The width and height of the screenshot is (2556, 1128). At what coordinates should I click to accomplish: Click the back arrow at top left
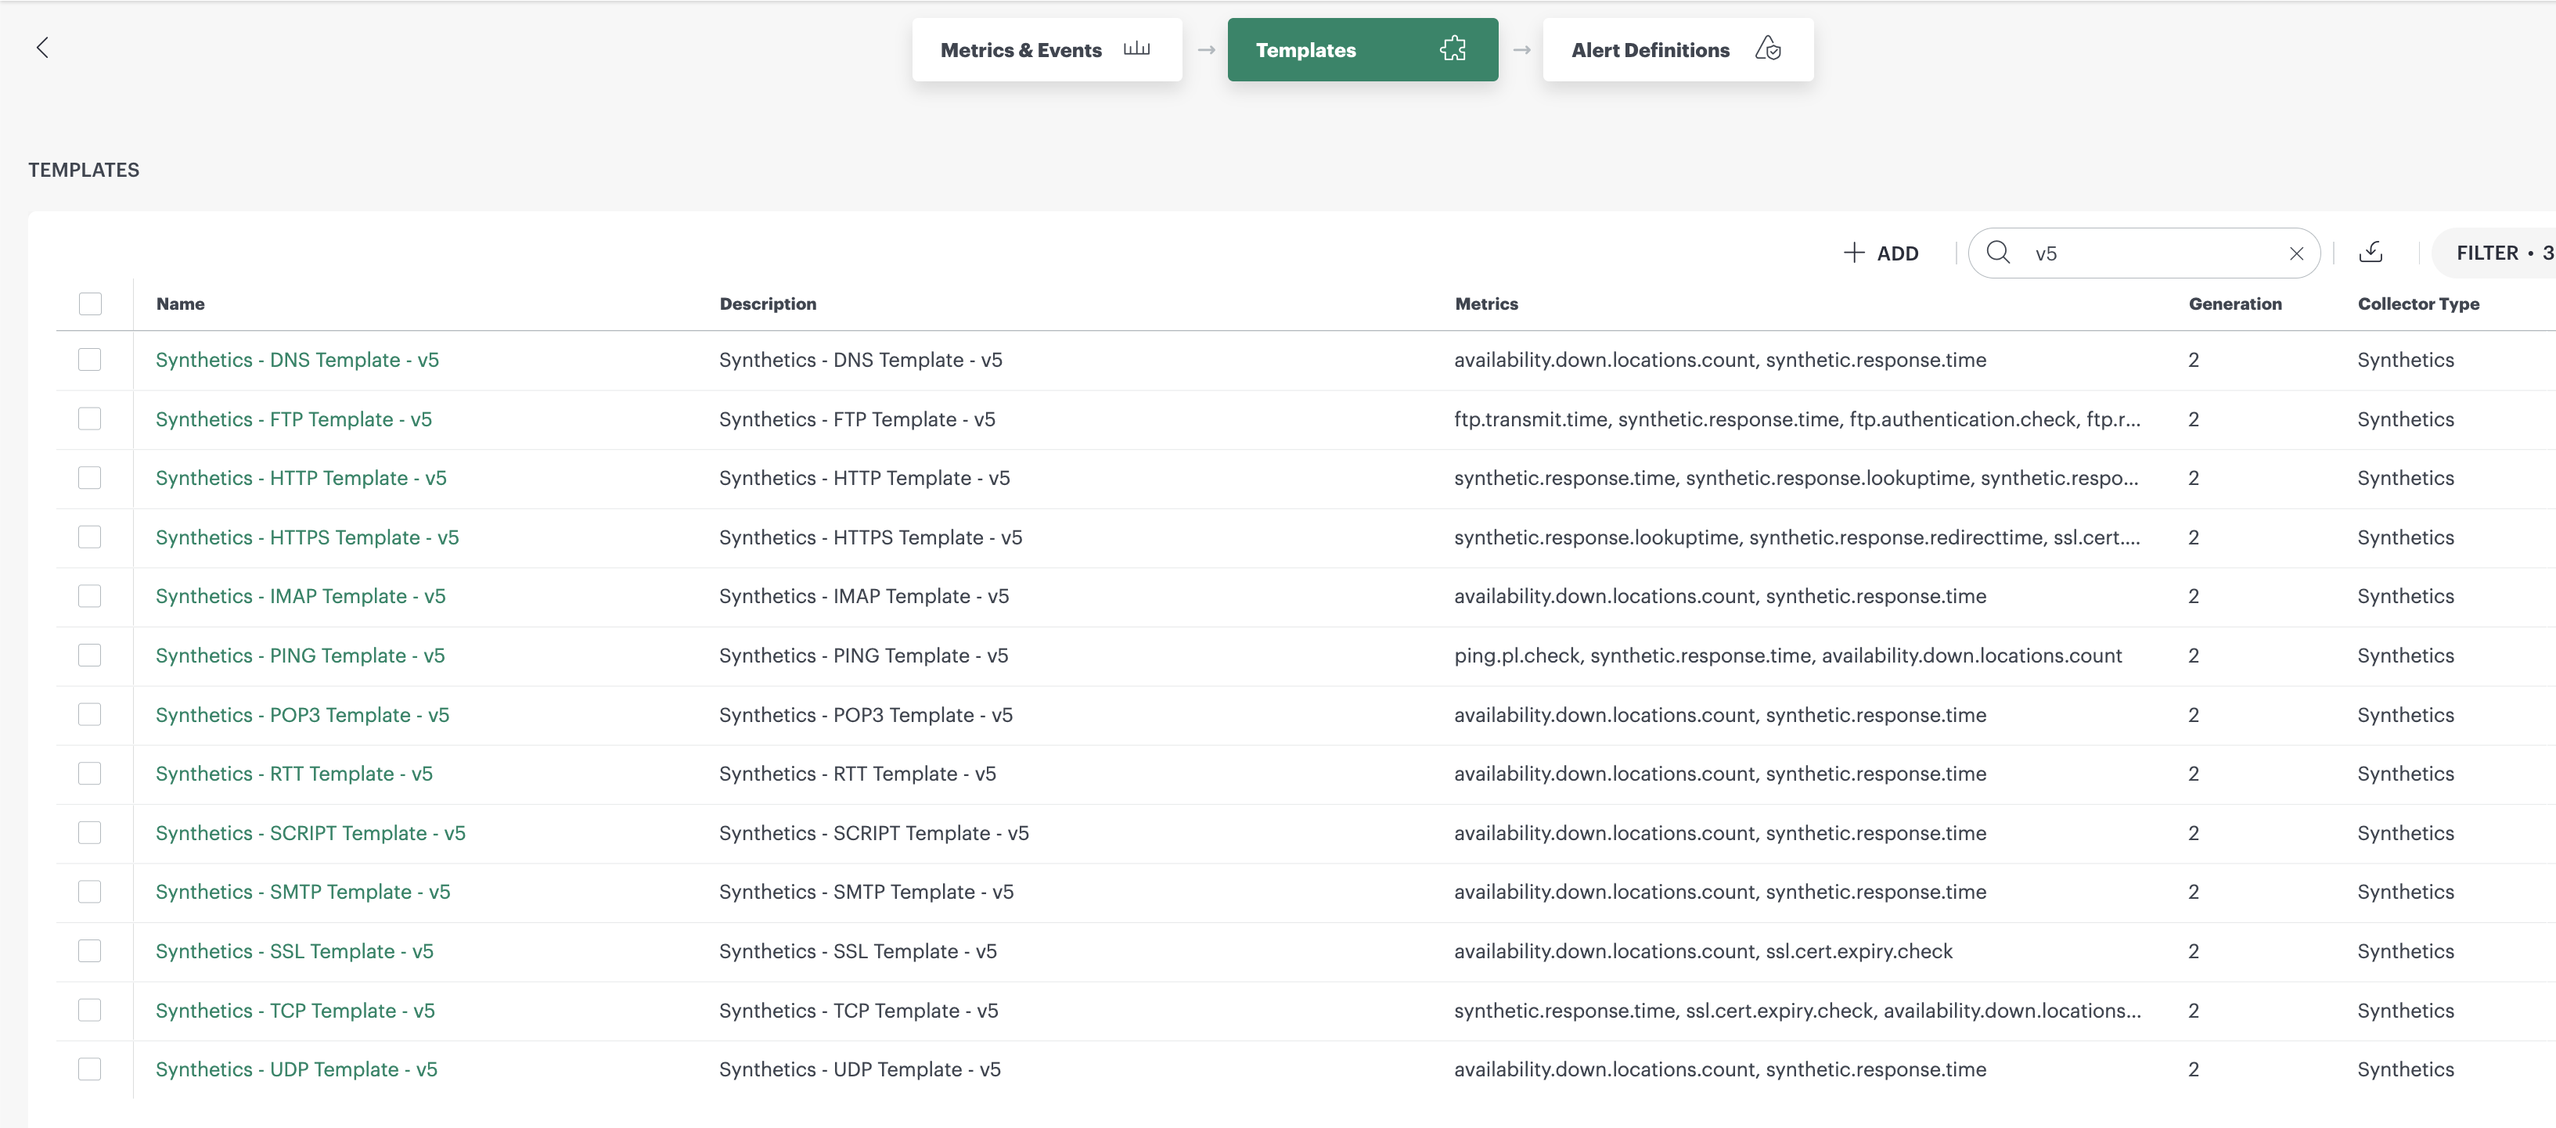pyautogui.click(x=43, y=47)
